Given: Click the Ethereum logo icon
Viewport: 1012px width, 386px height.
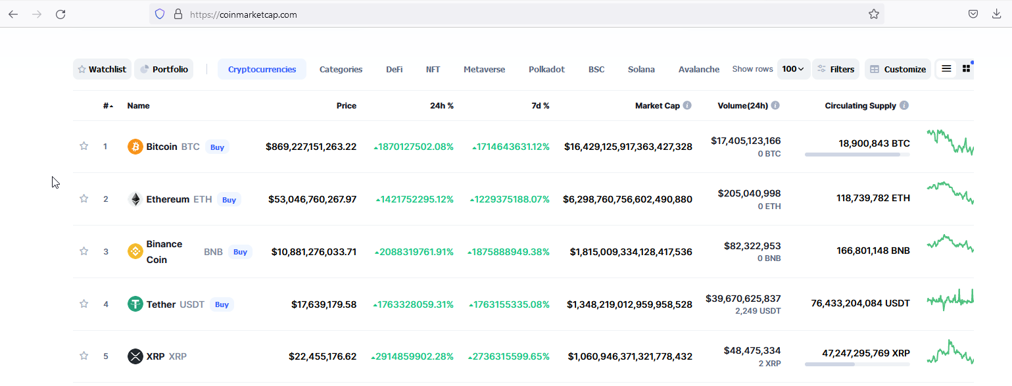Looking at the screenshot, I should 135,199.
